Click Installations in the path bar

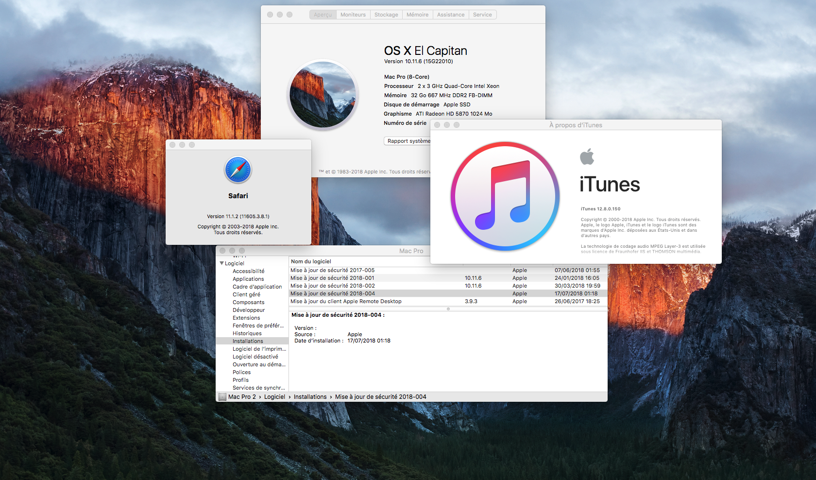(x=310, y=397)
